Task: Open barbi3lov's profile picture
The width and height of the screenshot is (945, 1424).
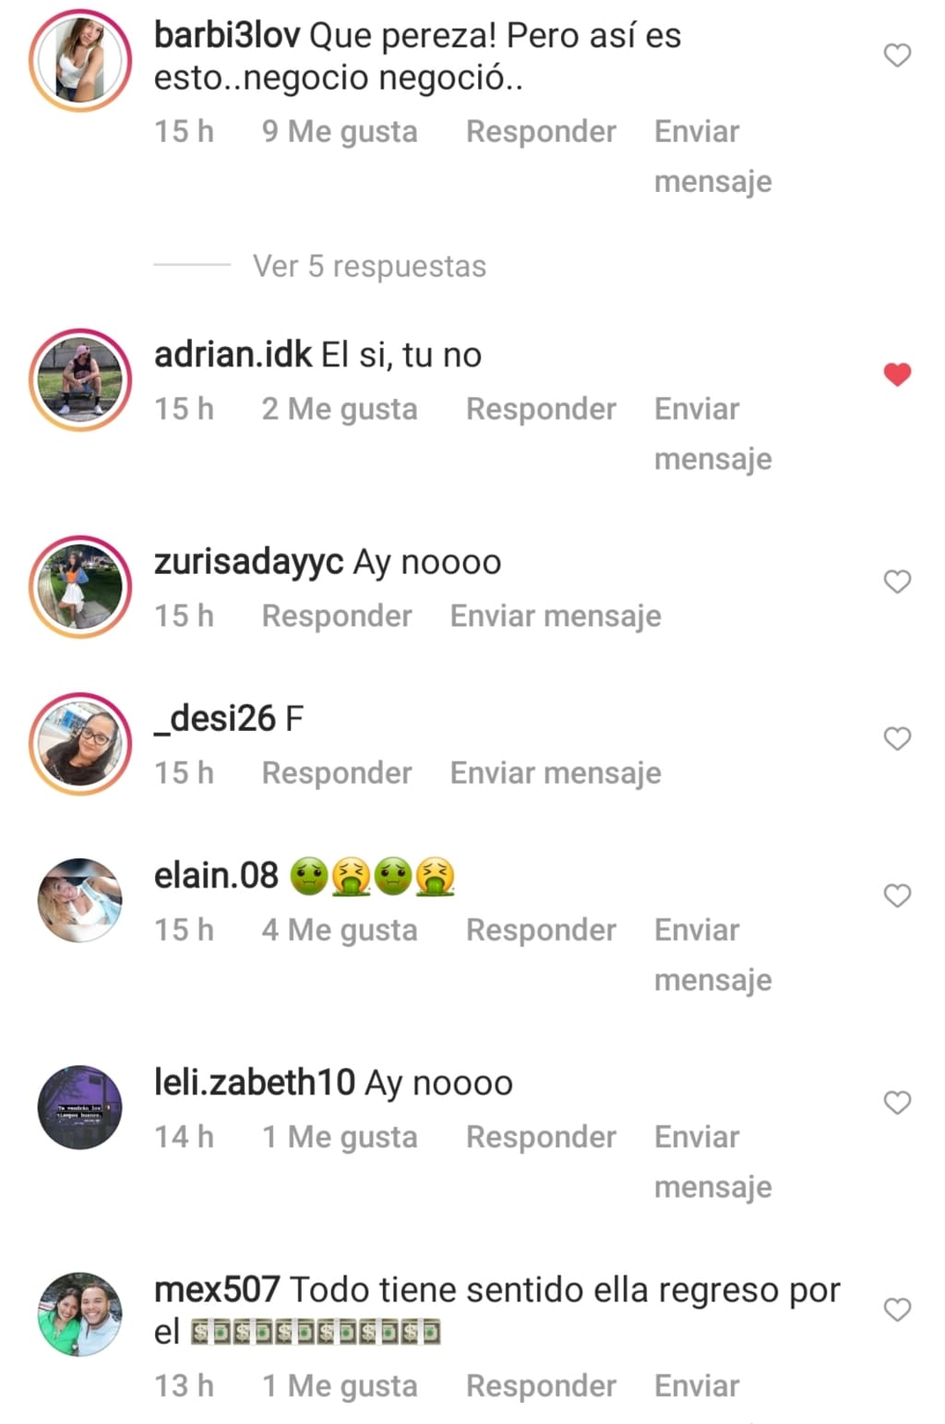Action: tap(80, 60)
